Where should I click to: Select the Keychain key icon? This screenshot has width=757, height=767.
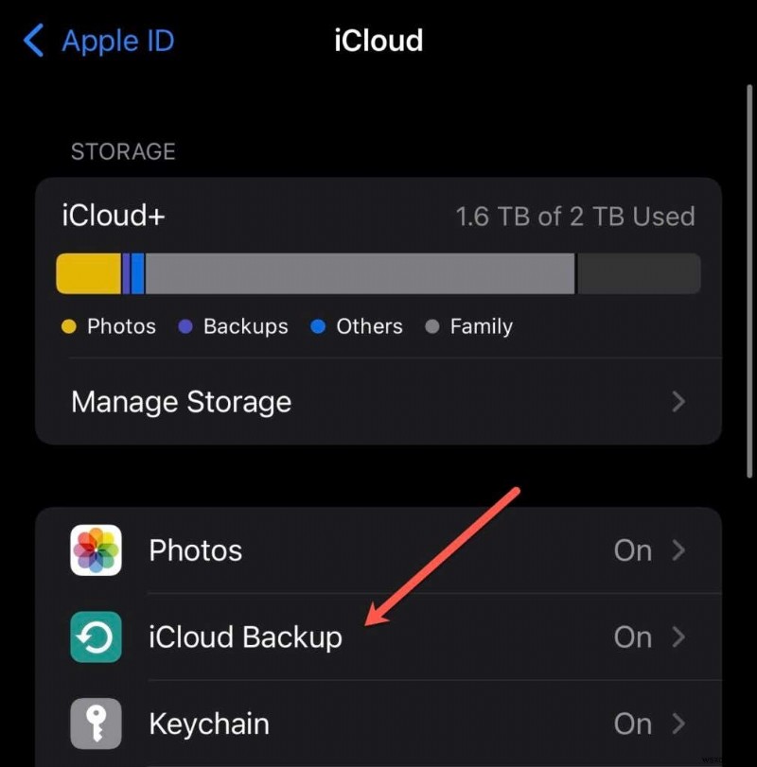pos(95,723)
